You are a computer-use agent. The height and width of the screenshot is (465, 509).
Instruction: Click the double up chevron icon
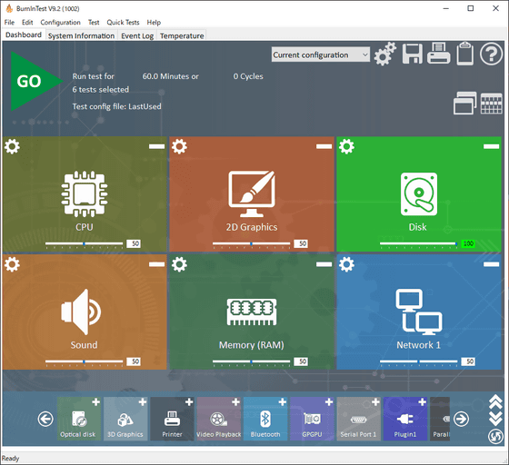(495, 401)
